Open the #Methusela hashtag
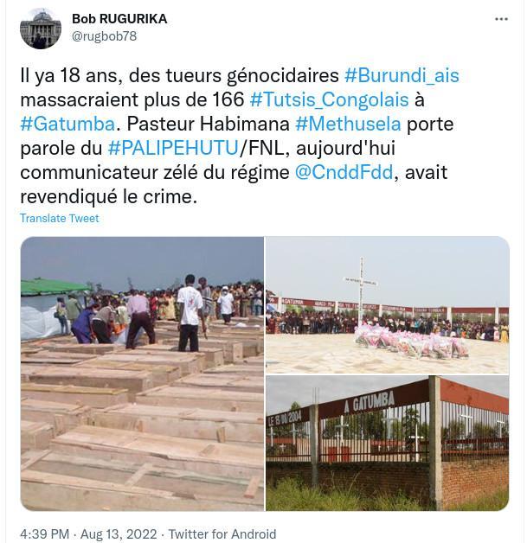 click(348, 124)
